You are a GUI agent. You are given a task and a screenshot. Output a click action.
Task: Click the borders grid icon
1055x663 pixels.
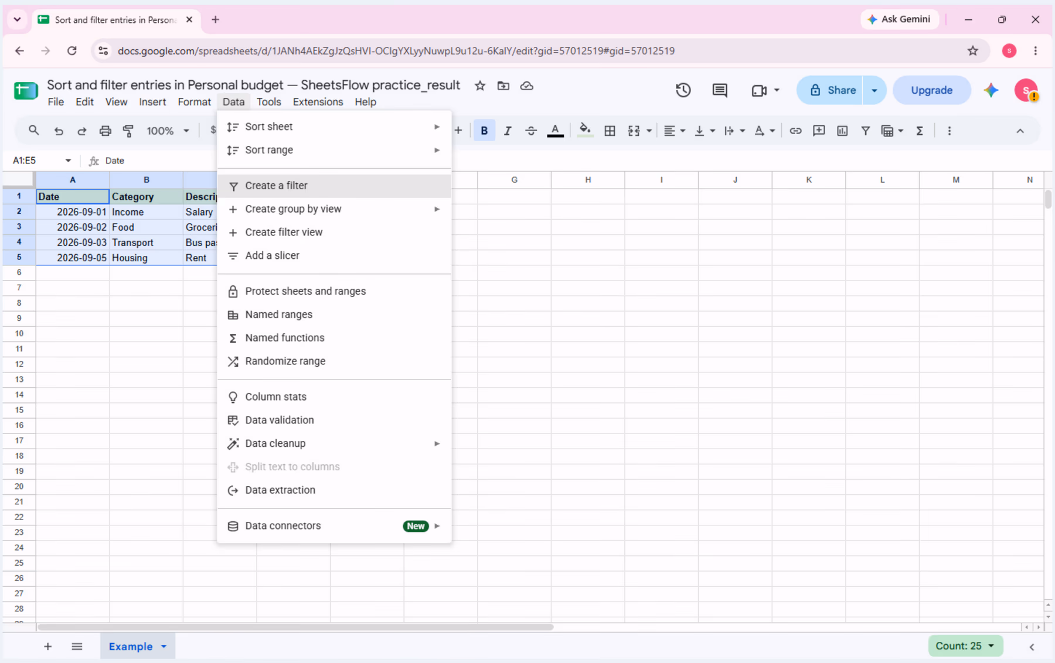point(610,131)
